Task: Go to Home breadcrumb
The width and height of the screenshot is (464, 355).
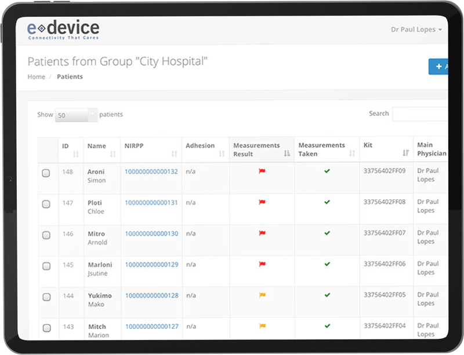Action: pos(37,77)
